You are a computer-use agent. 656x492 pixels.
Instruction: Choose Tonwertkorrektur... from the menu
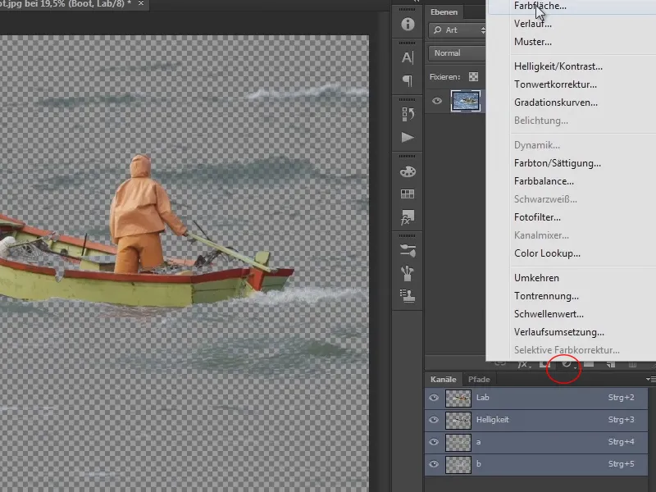point(555,84)
